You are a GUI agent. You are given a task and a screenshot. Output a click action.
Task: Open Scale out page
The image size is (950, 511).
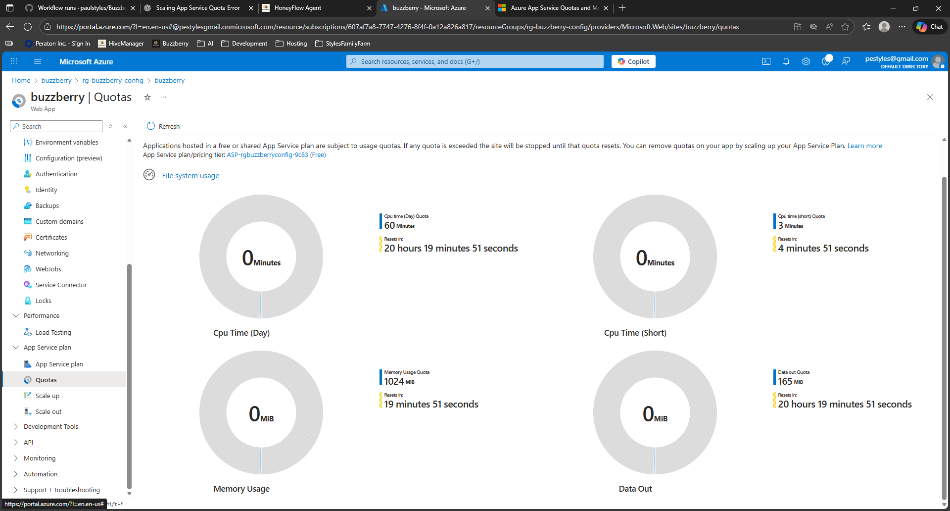(x=48, y=411)
